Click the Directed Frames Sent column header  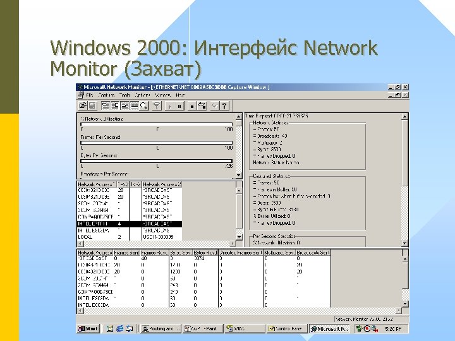[241, 253]
